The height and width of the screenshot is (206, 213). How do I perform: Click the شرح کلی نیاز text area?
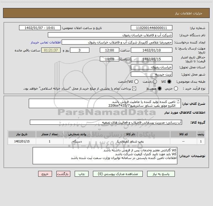click(105, 103)
